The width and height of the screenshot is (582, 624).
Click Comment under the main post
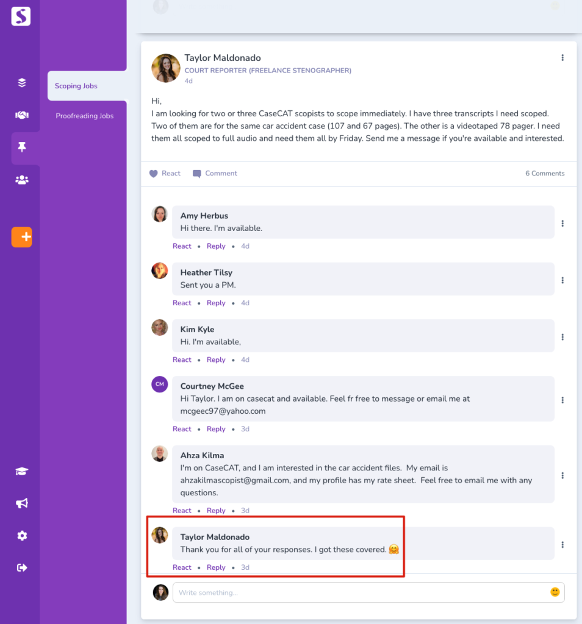(x=221, y=173)
